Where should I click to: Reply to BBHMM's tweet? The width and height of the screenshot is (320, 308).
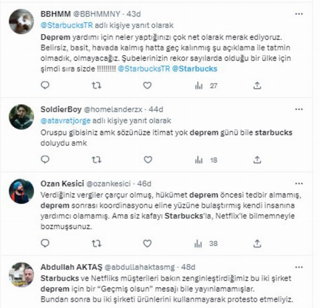click(45, 85)
